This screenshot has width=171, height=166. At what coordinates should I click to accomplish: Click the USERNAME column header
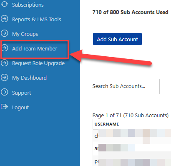tap(107, 124)
